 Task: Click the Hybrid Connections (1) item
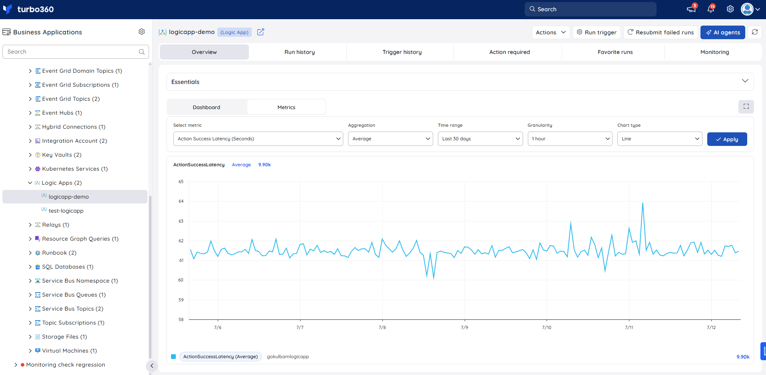[x=74, y=127]
